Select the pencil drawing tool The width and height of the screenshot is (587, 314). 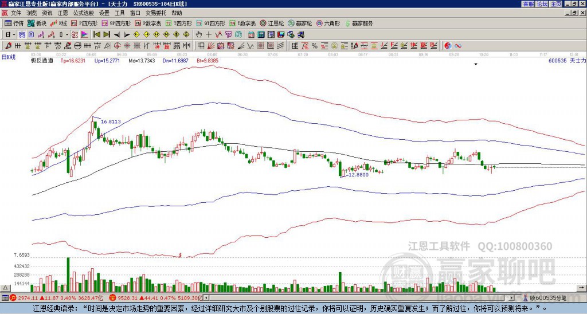(x=7, y=46)
